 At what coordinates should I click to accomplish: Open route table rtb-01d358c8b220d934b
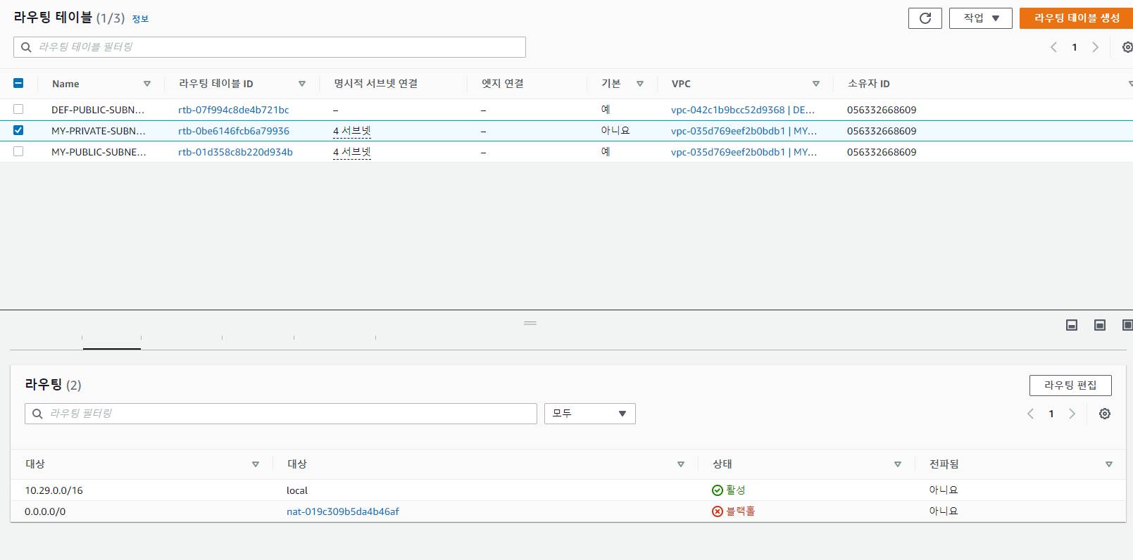click(235, 152)
